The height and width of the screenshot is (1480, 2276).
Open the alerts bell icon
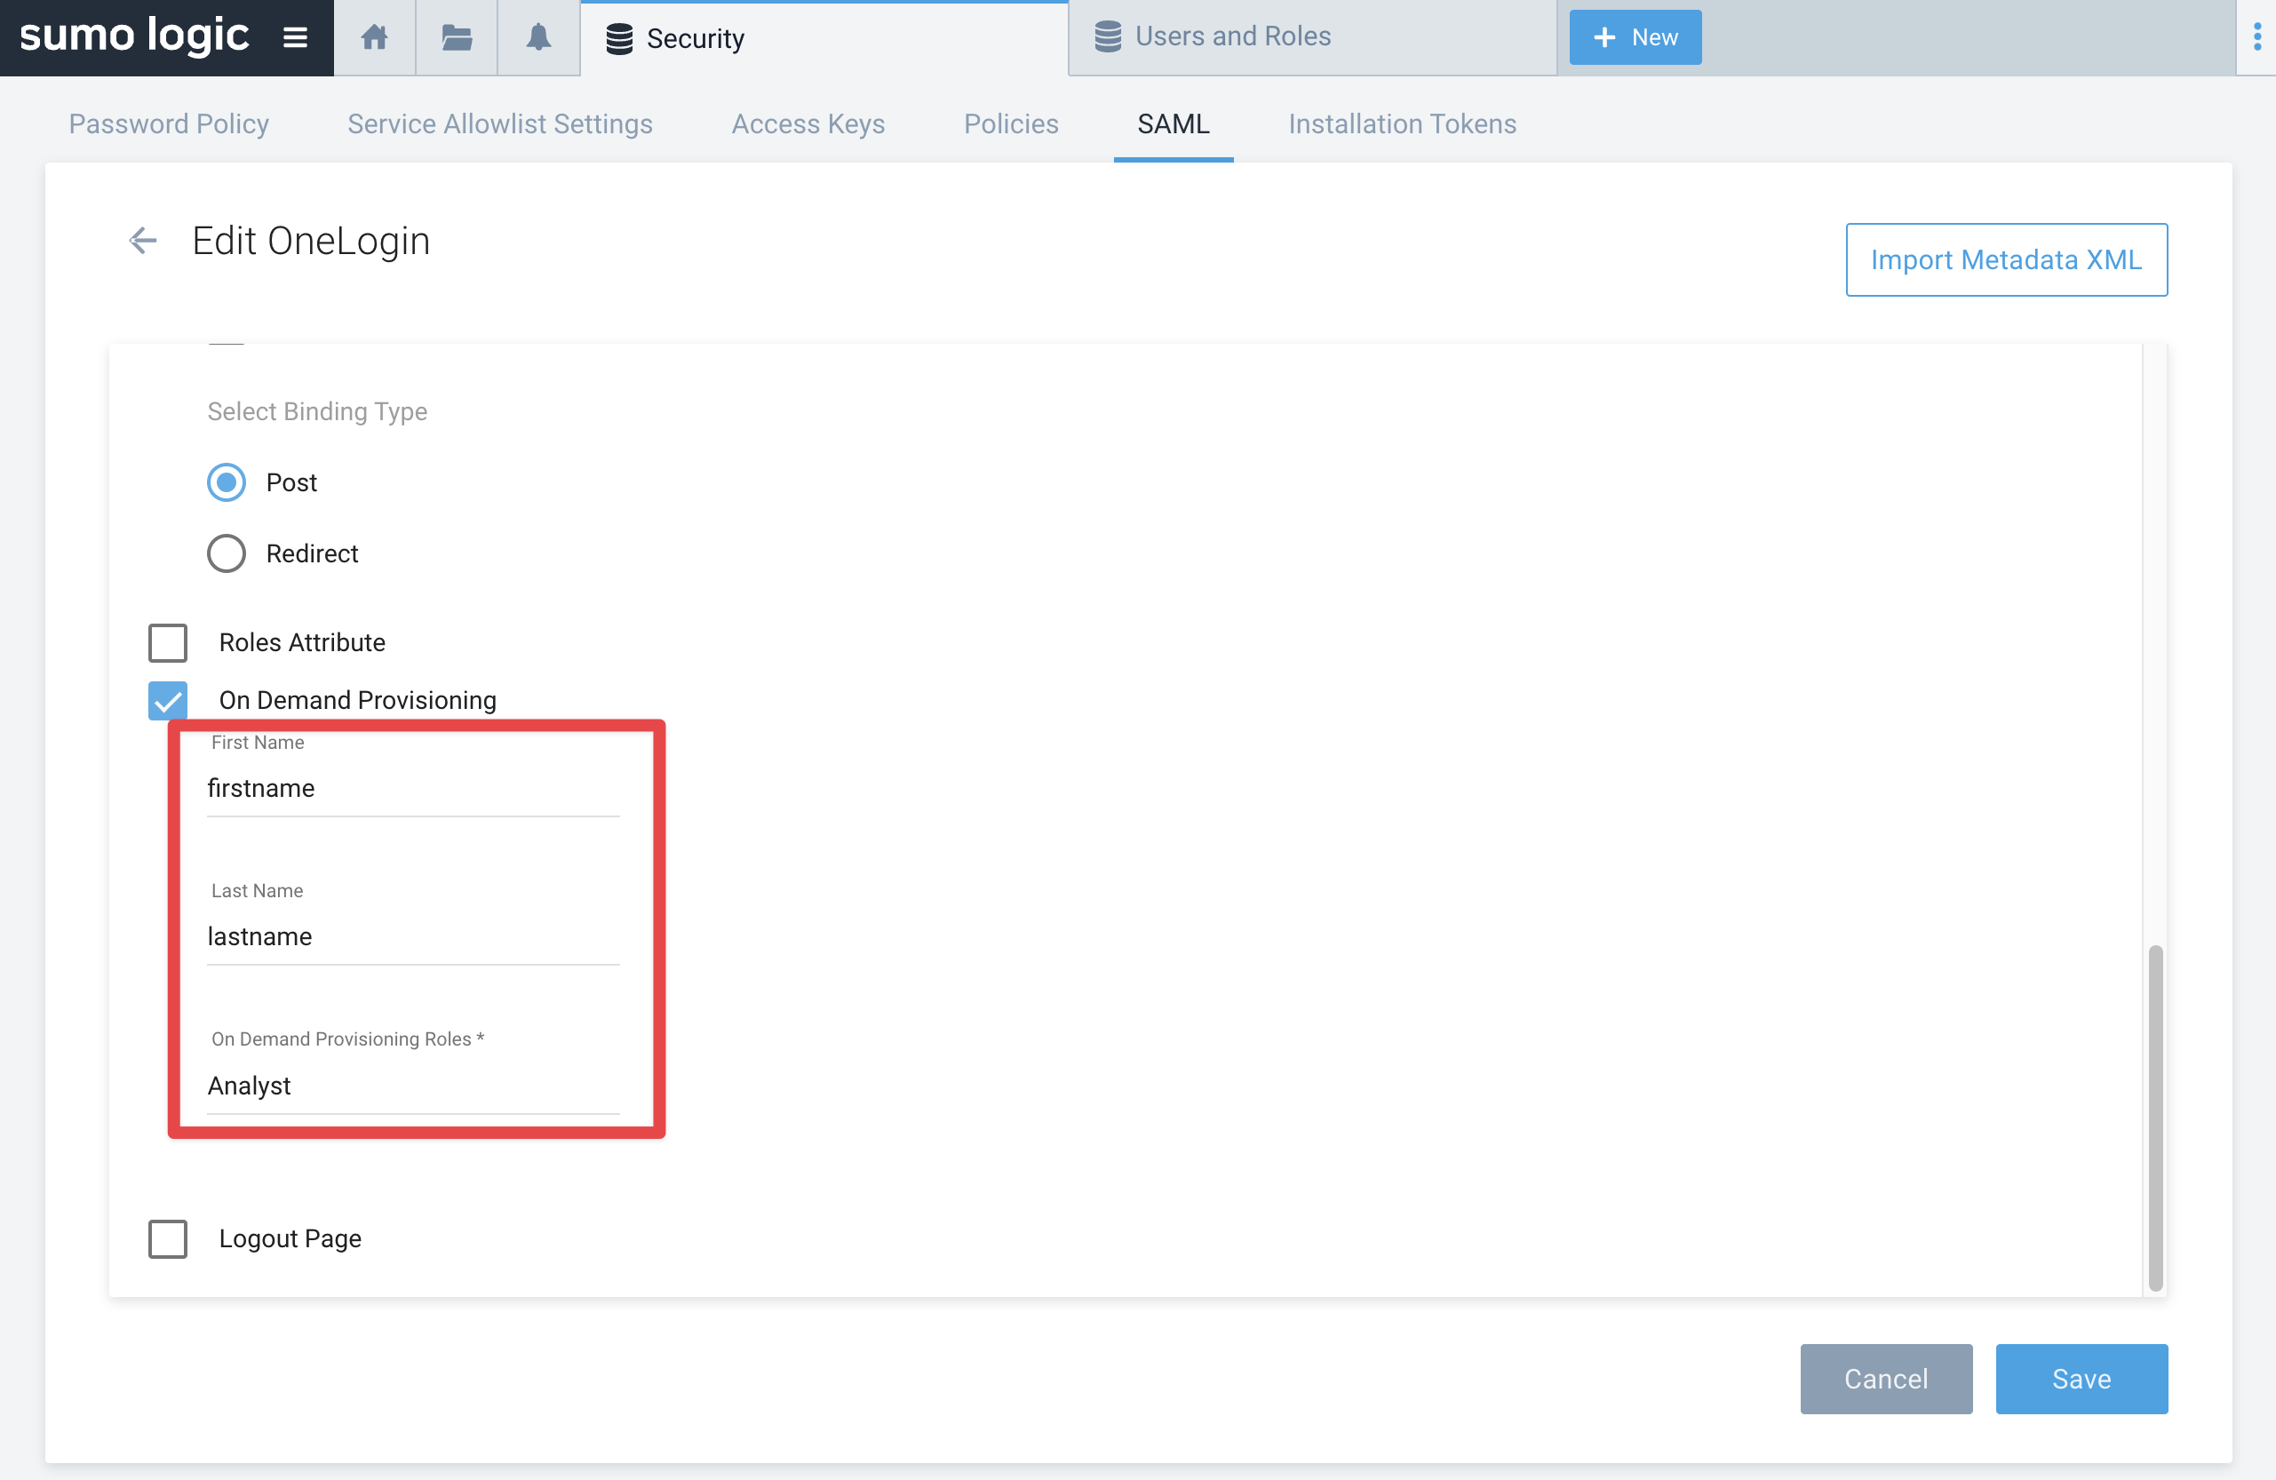pyautogui.click(x=538, y=37)
